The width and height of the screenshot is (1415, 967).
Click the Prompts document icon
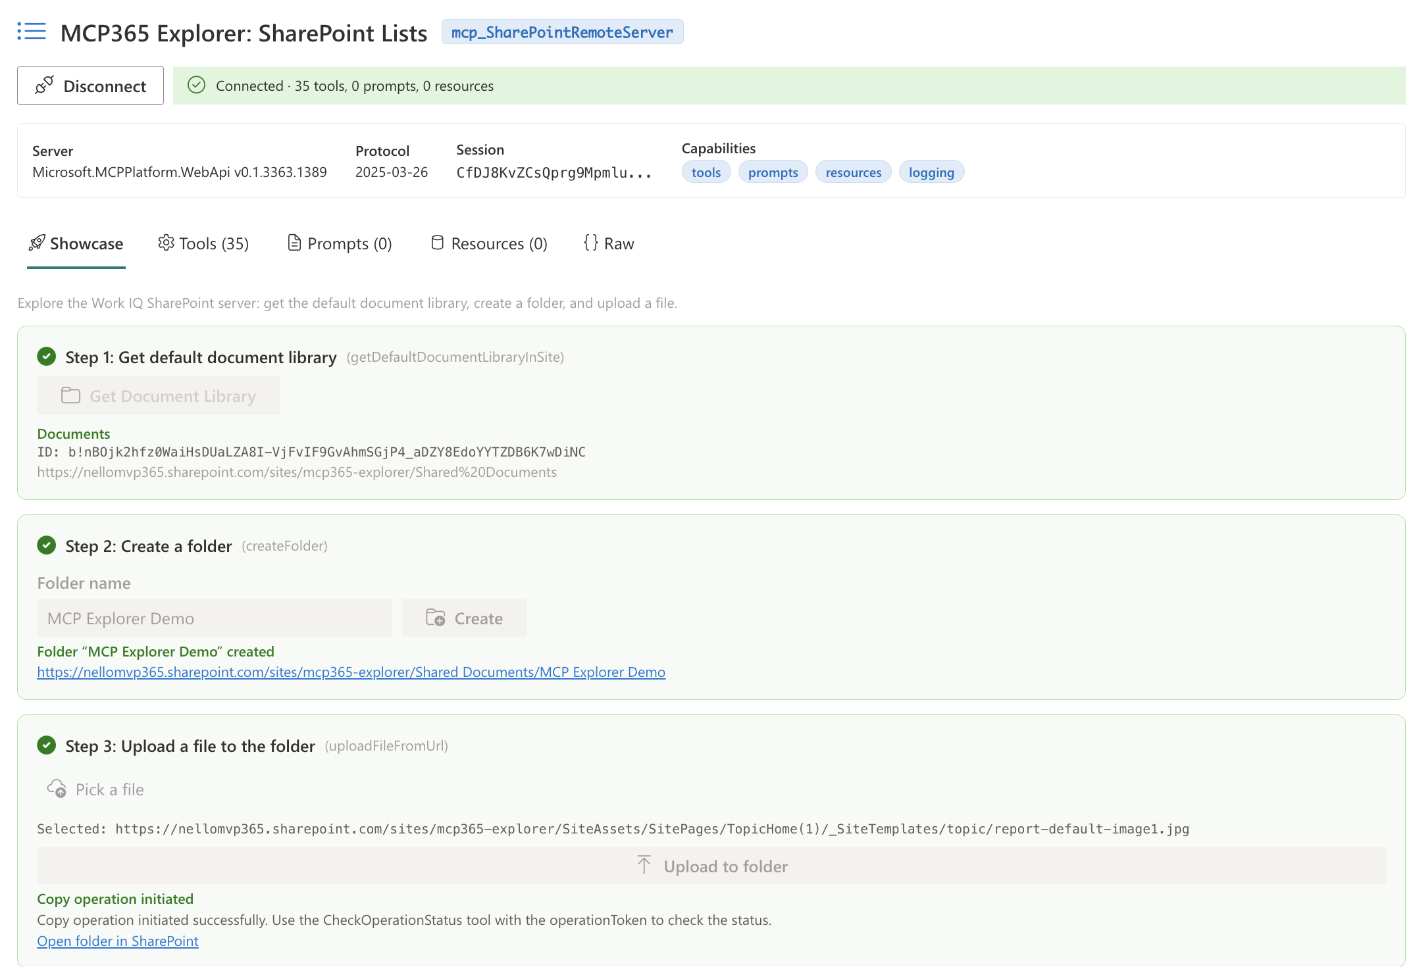click(x=294, y=243)
